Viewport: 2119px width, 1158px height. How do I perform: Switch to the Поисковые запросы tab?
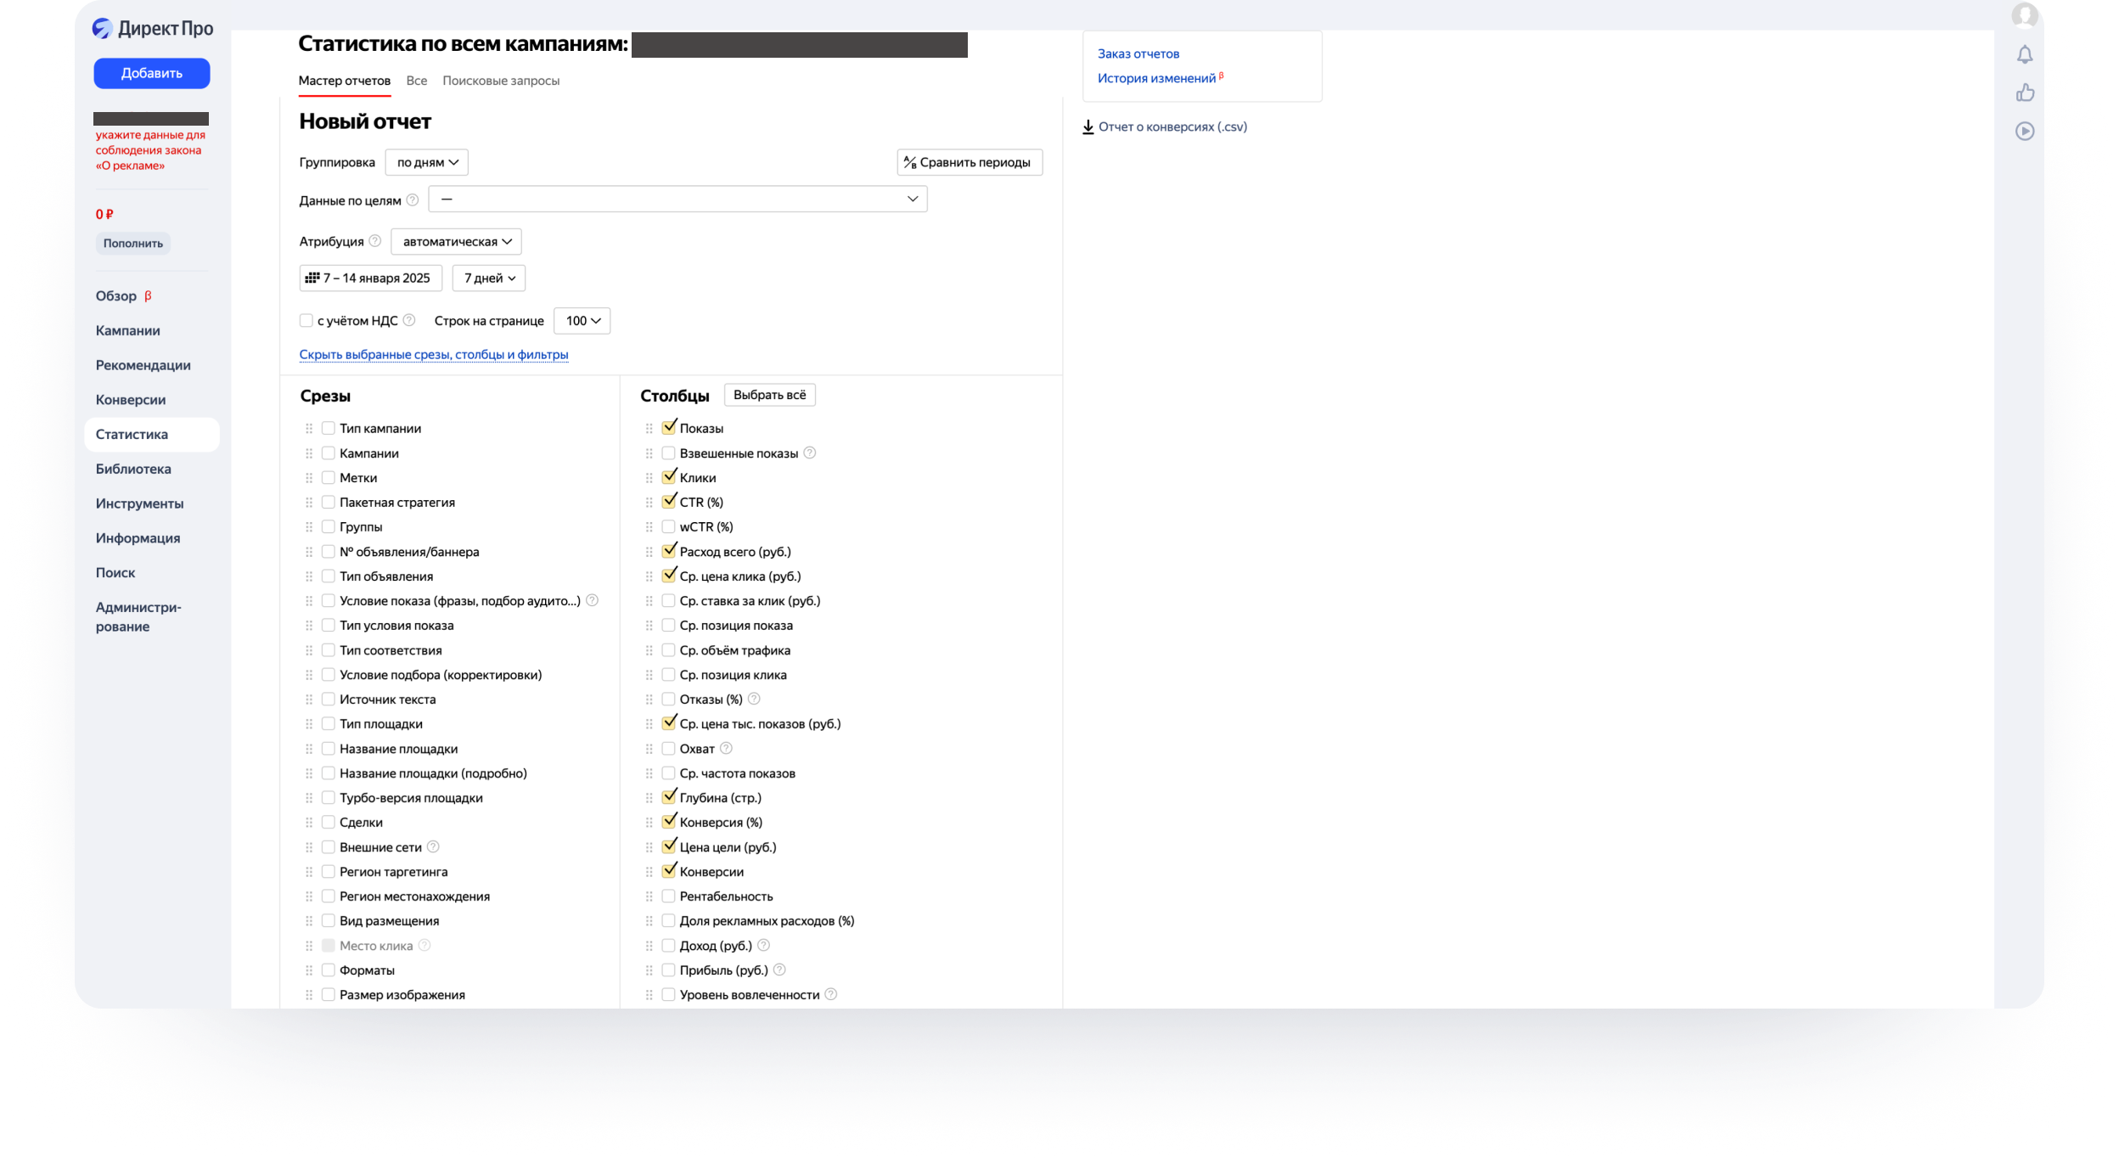tap(501, 81)
